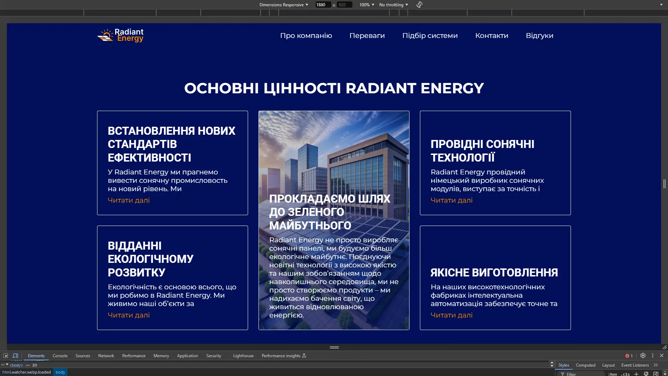The height and width of the screenshot is (376, 668).
Task: Navigate to Контакти
Action: tap(492, 36)
